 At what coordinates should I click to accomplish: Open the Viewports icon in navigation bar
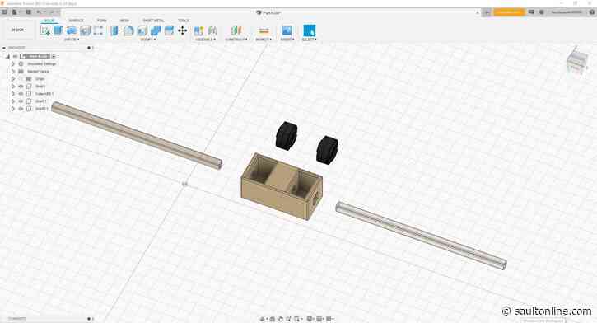point(329,319)
